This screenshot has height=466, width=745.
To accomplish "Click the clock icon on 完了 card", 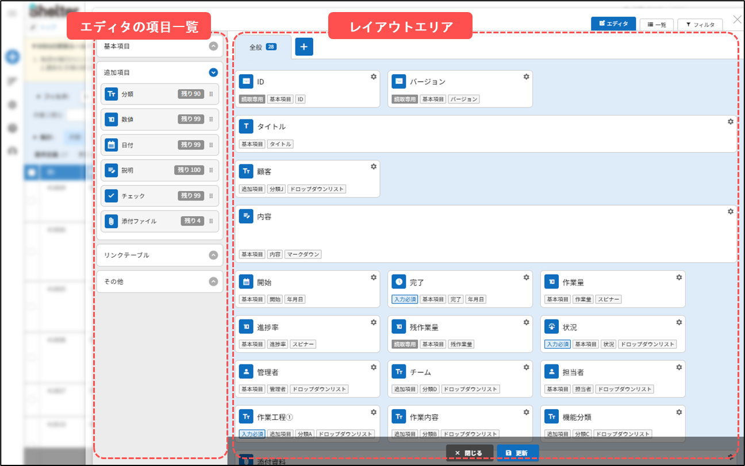I will click(399, 282).
